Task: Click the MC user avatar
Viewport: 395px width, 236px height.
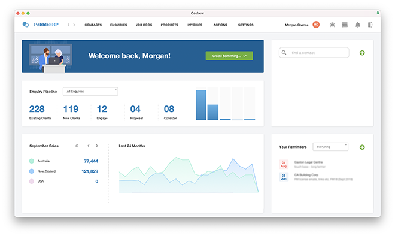Action: pos(316,25)
